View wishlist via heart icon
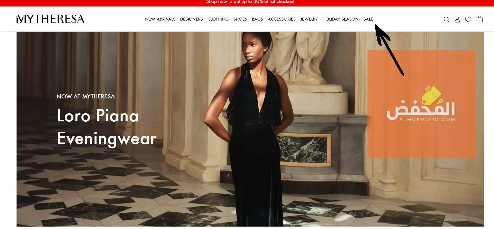The image size is (494, 229). [468, 19]
